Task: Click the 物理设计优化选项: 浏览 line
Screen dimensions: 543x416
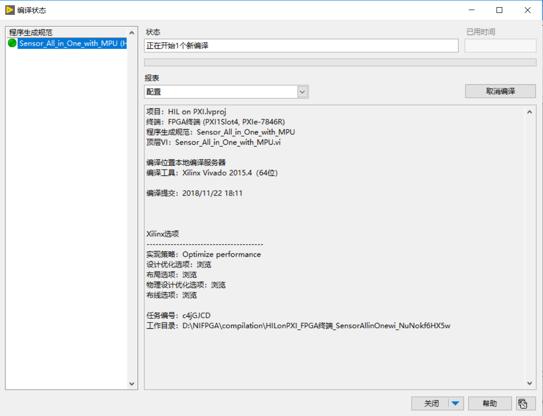Action: tap(185, 285)
